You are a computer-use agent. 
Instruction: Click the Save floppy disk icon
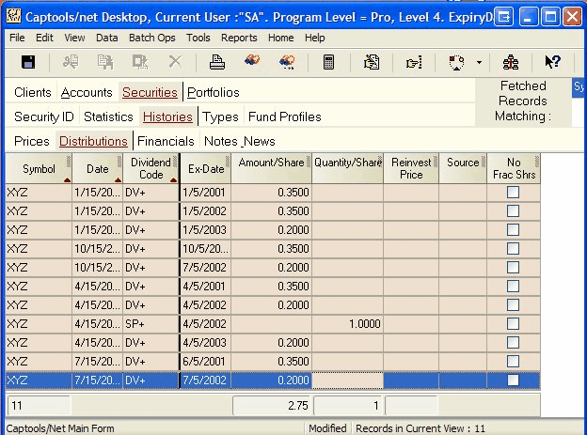(28, 62)
